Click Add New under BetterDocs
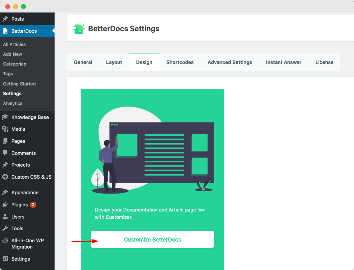354x270 pixels. 12,54
